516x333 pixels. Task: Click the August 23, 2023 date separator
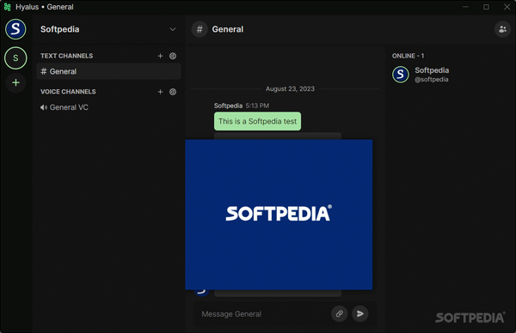(290, 88)
